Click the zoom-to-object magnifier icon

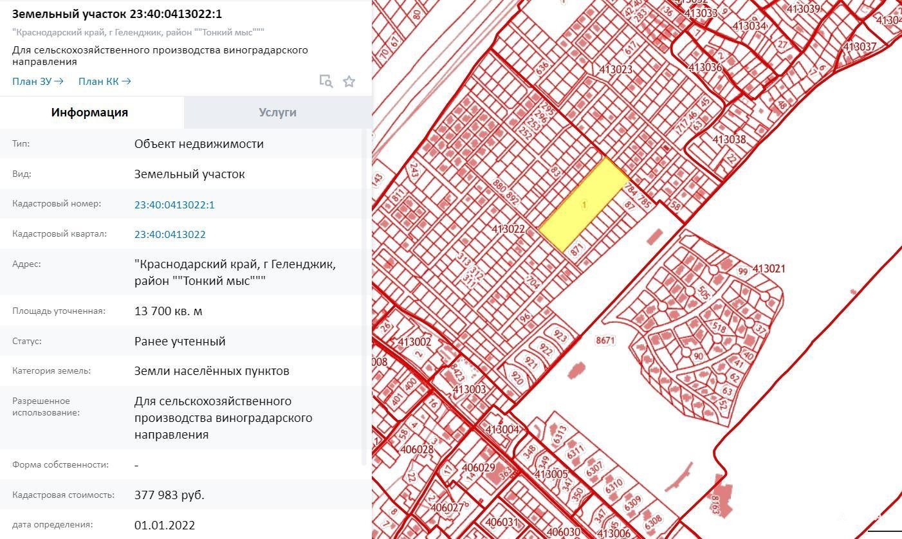point(326,81)
